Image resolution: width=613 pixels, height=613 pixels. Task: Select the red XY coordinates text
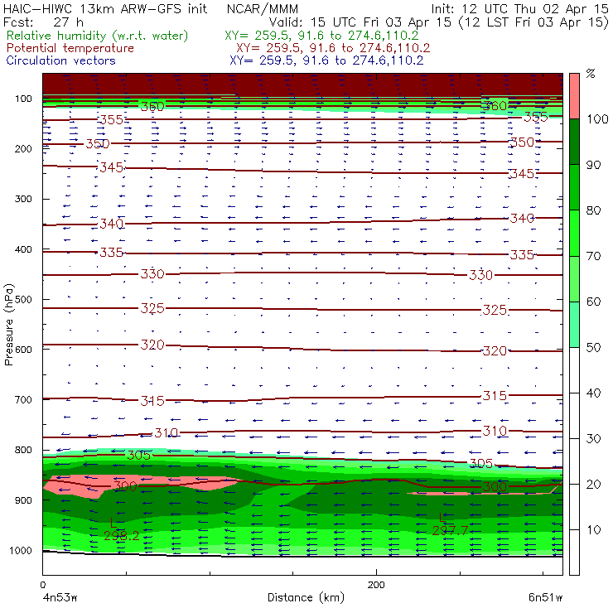pos(333,48)
